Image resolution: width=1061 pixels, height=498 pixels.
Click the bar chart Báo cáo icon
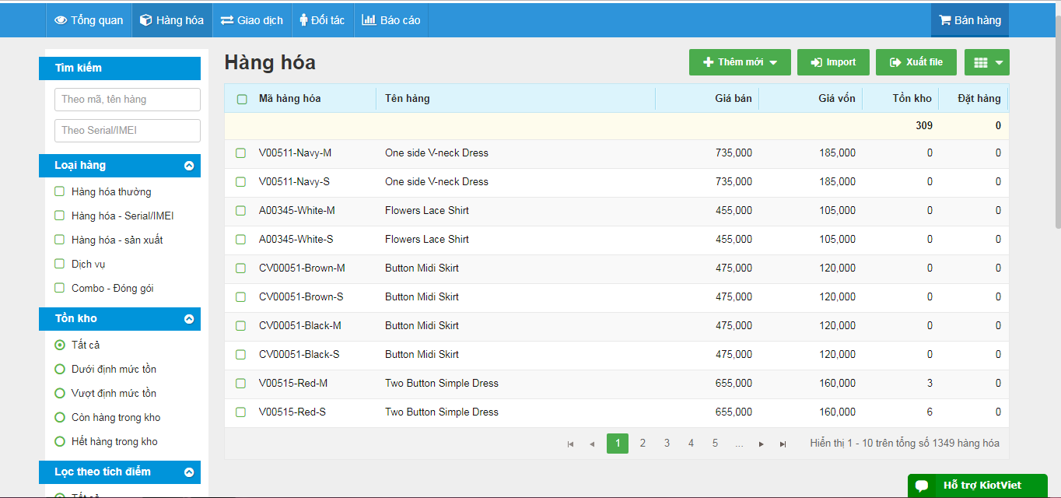click(x=369, y=20)
